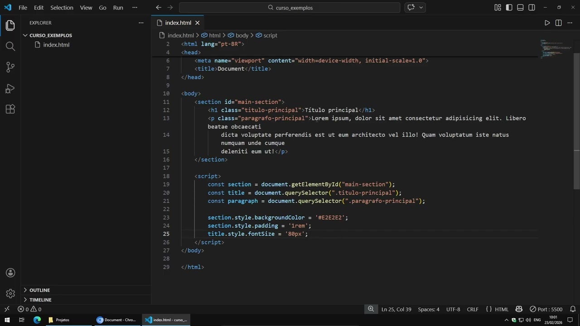The width and height of the screenshot is (580, 326).
Task: Open the Source Control view
Action: coord(10,67)
